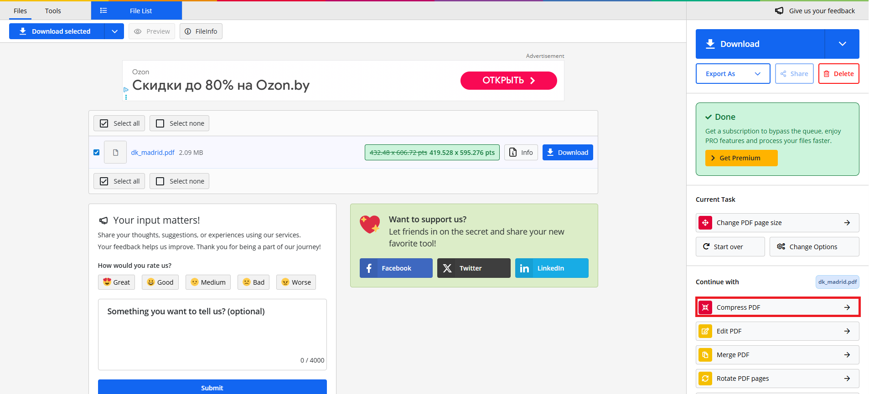Click the optional feedback text area

[x=212, y=335]
